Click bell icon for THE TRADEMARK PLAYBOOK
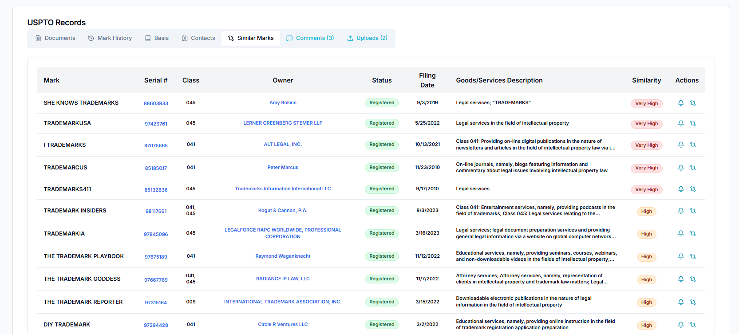This screenshot has width=739, height=334. click(x=681, y=256)
